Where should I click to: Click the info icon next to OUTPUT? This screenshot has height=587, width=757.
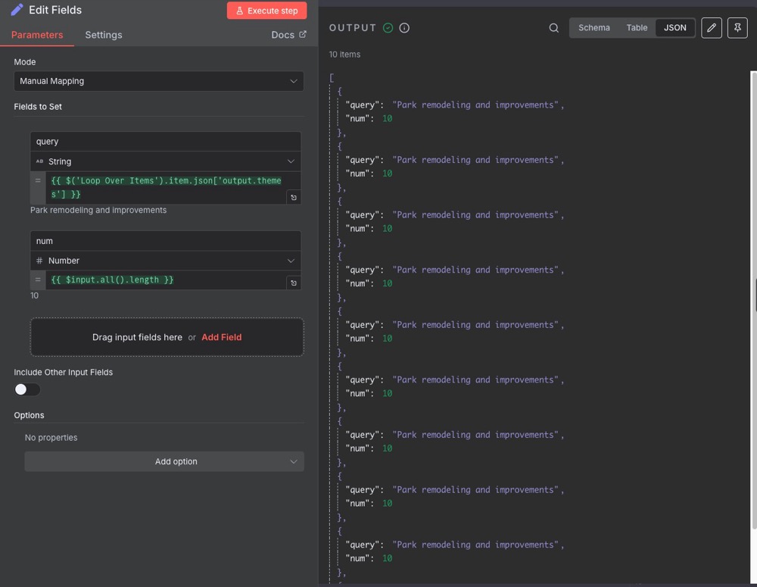click(x=404, y=28)
